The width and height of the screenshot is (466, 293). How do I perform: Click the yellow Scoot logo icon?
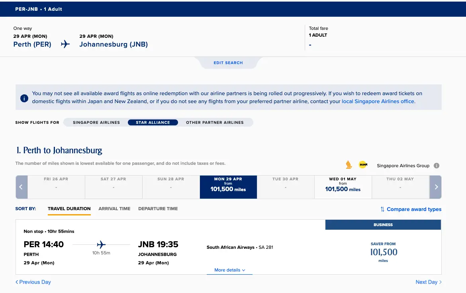(x=363, y=164)
